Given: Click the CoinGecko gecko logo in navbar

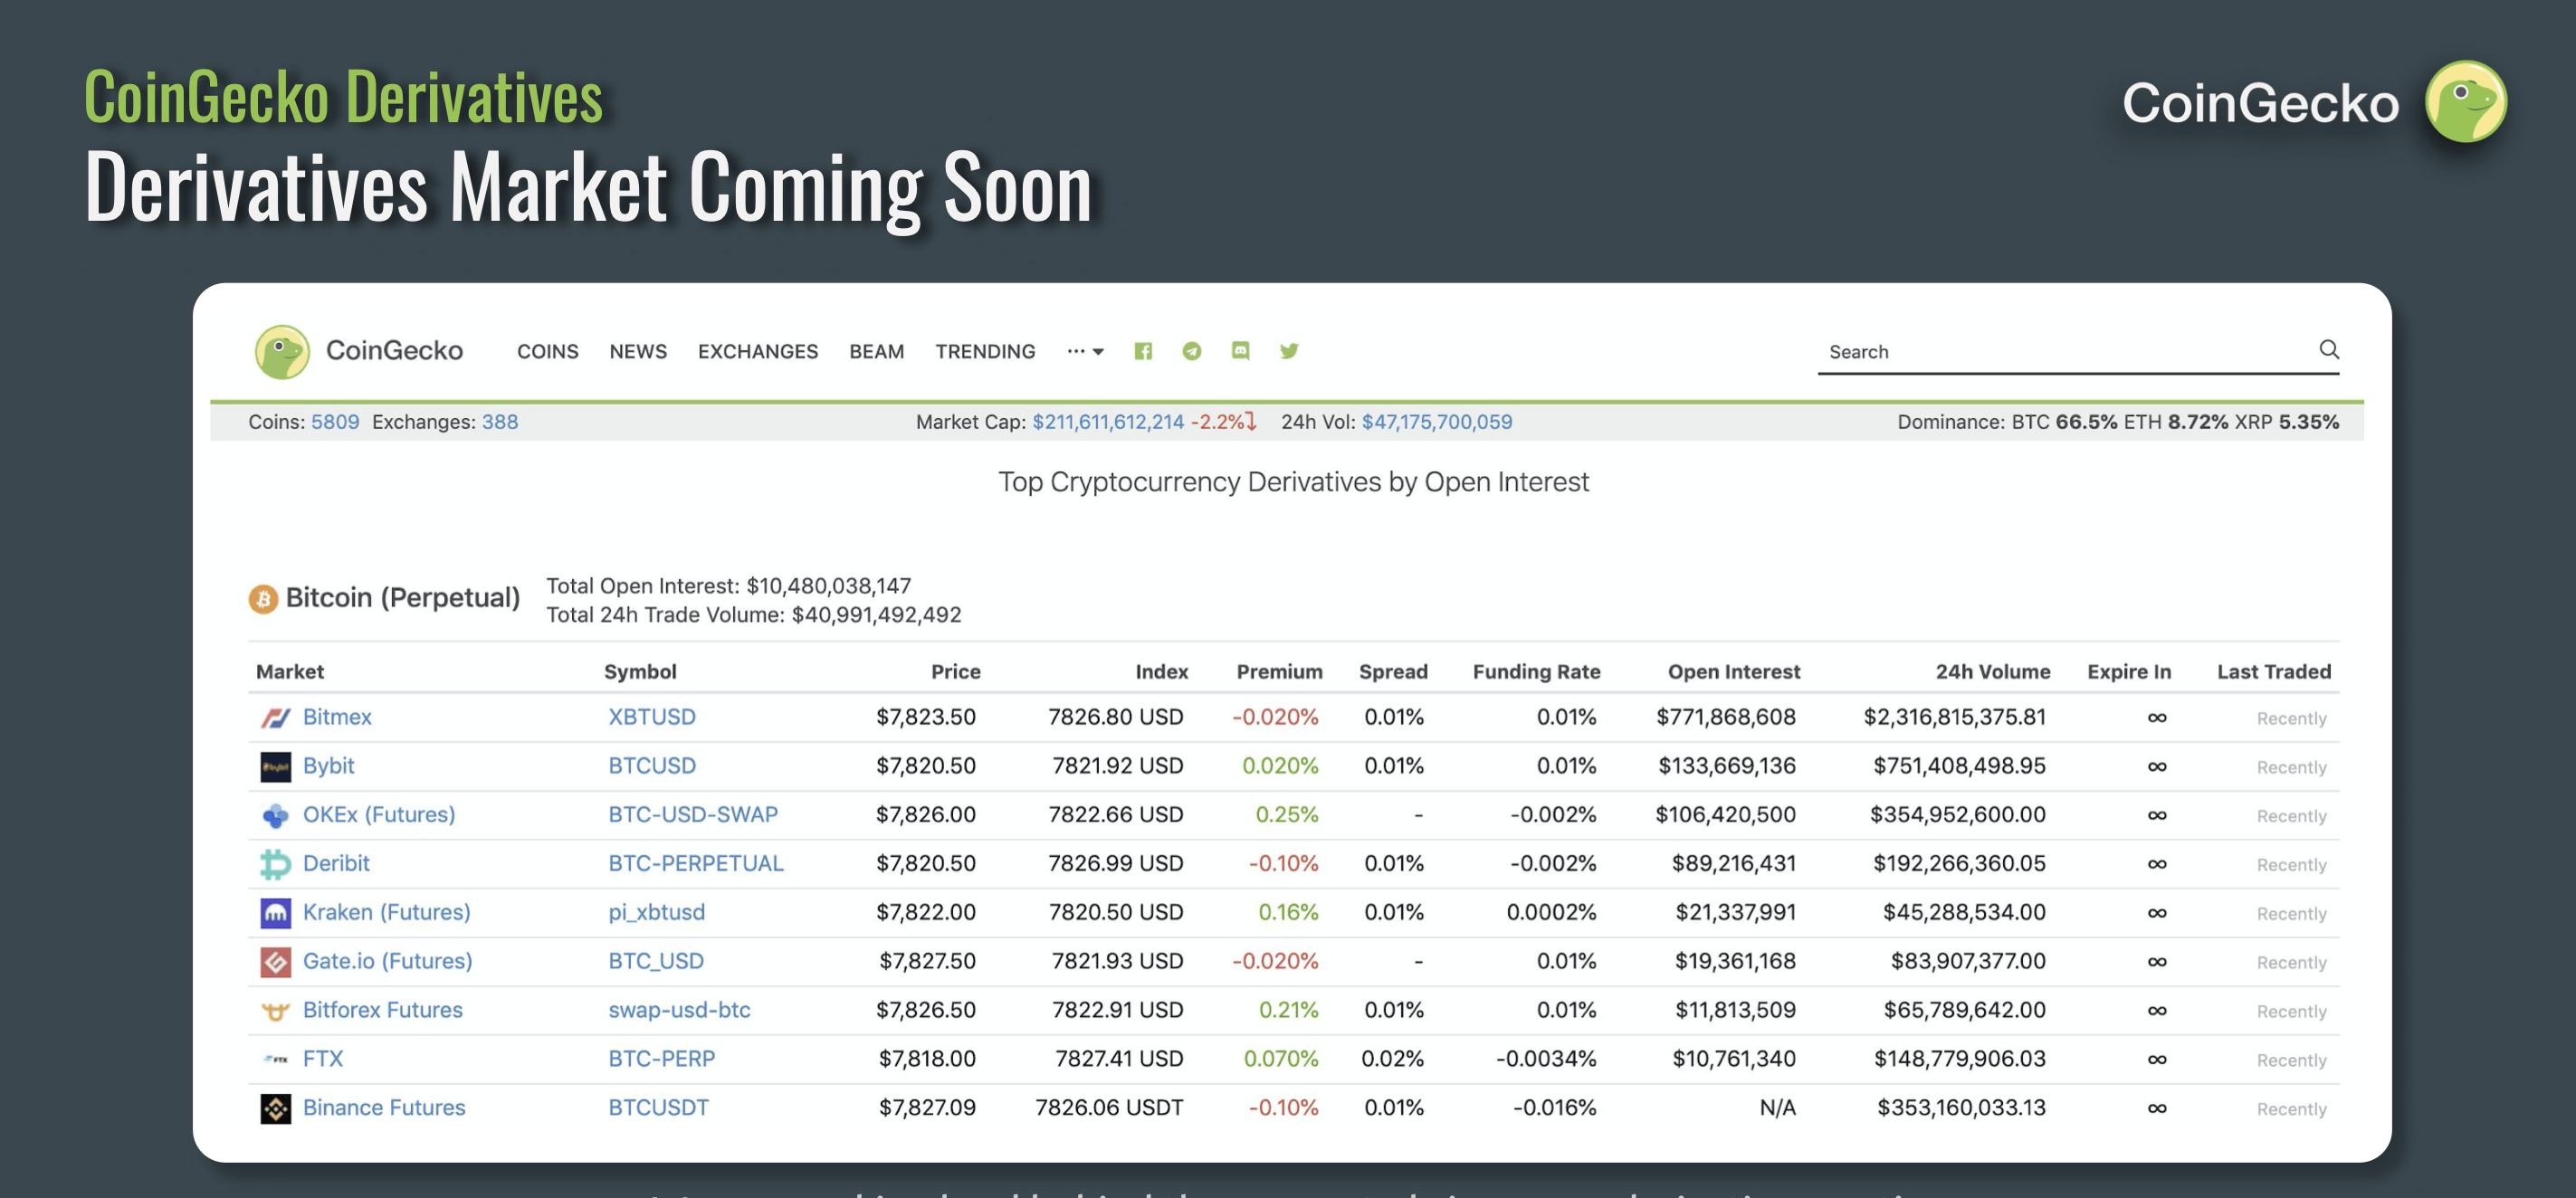Looking at the screenshot, I should 282,351.
